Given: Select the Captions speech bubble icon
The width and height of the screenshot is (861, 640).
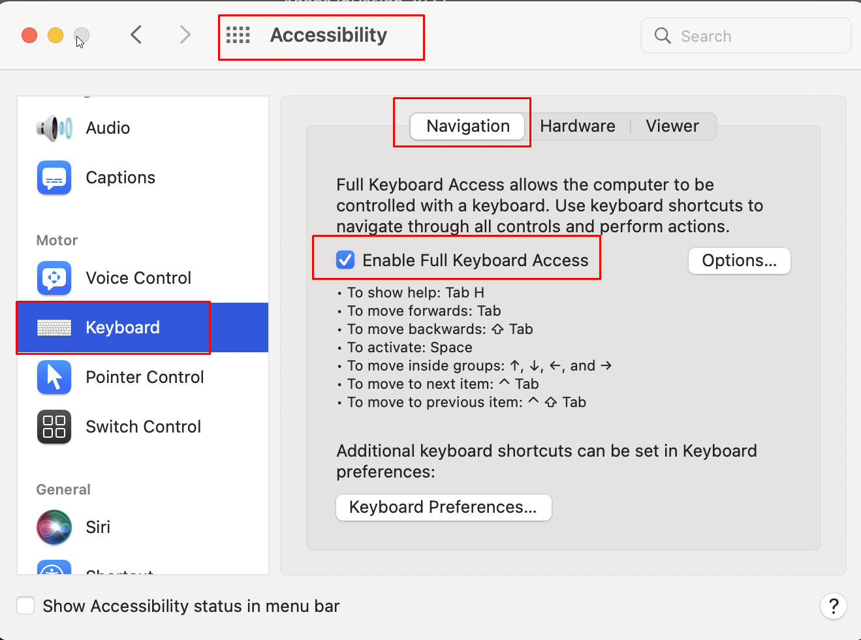Looking at the screenshot, I should tap(54, 177).
